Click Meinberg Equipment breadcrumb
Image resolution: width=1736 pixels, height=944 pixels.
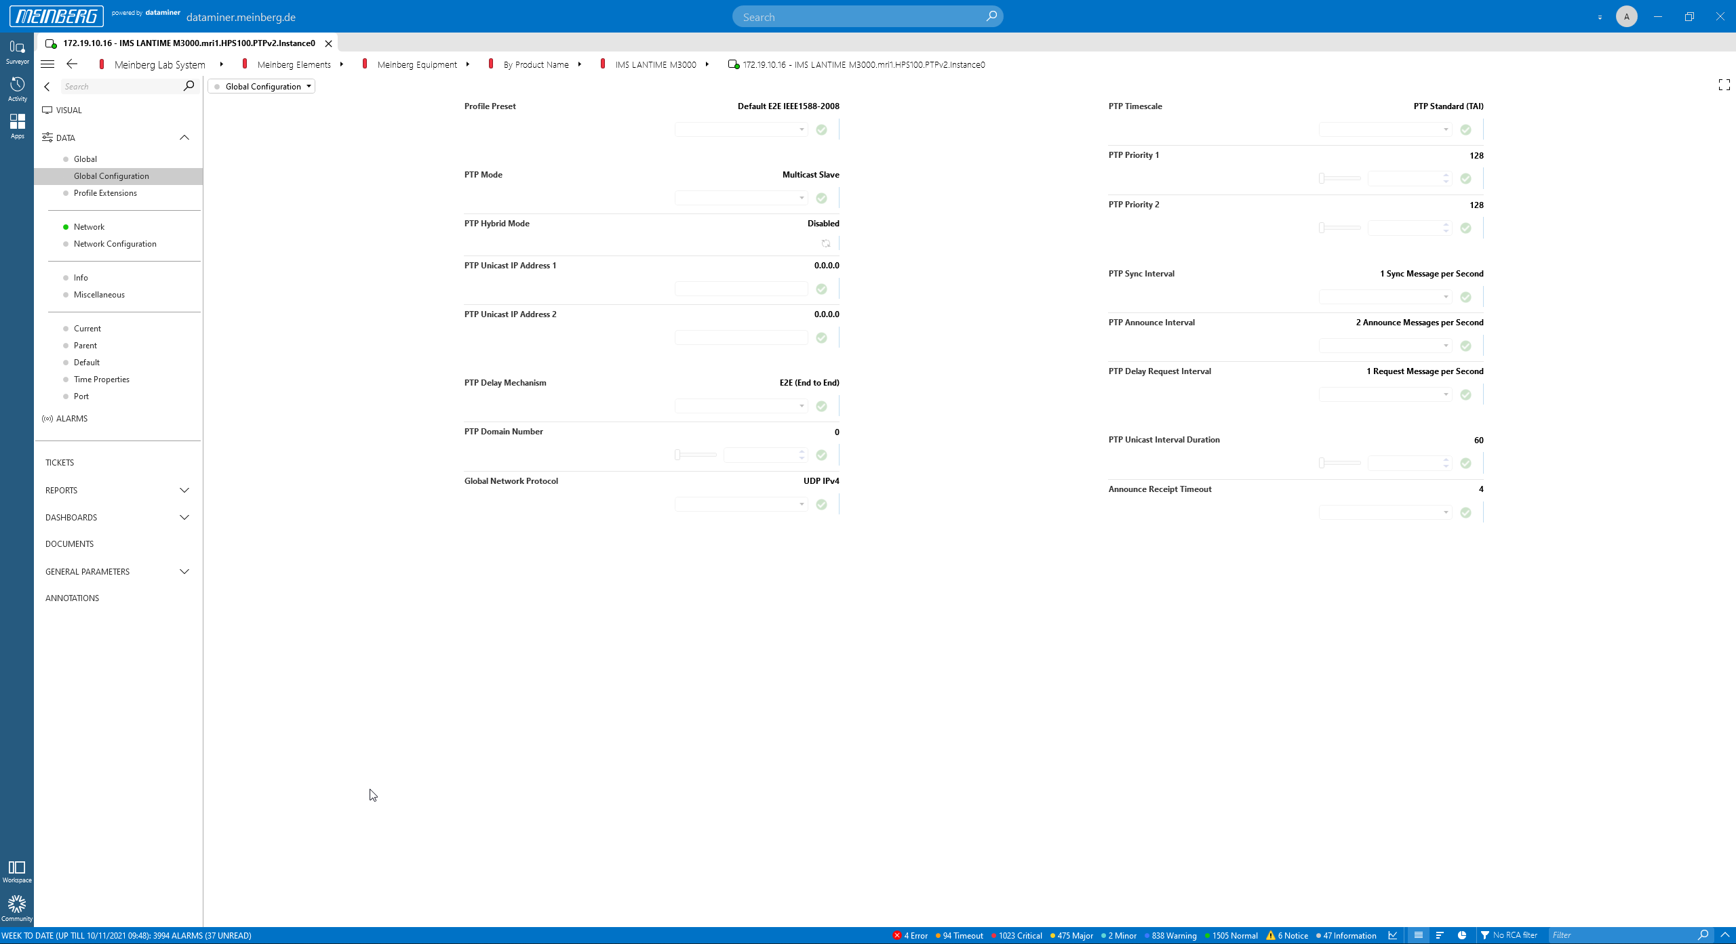(417, 64)
